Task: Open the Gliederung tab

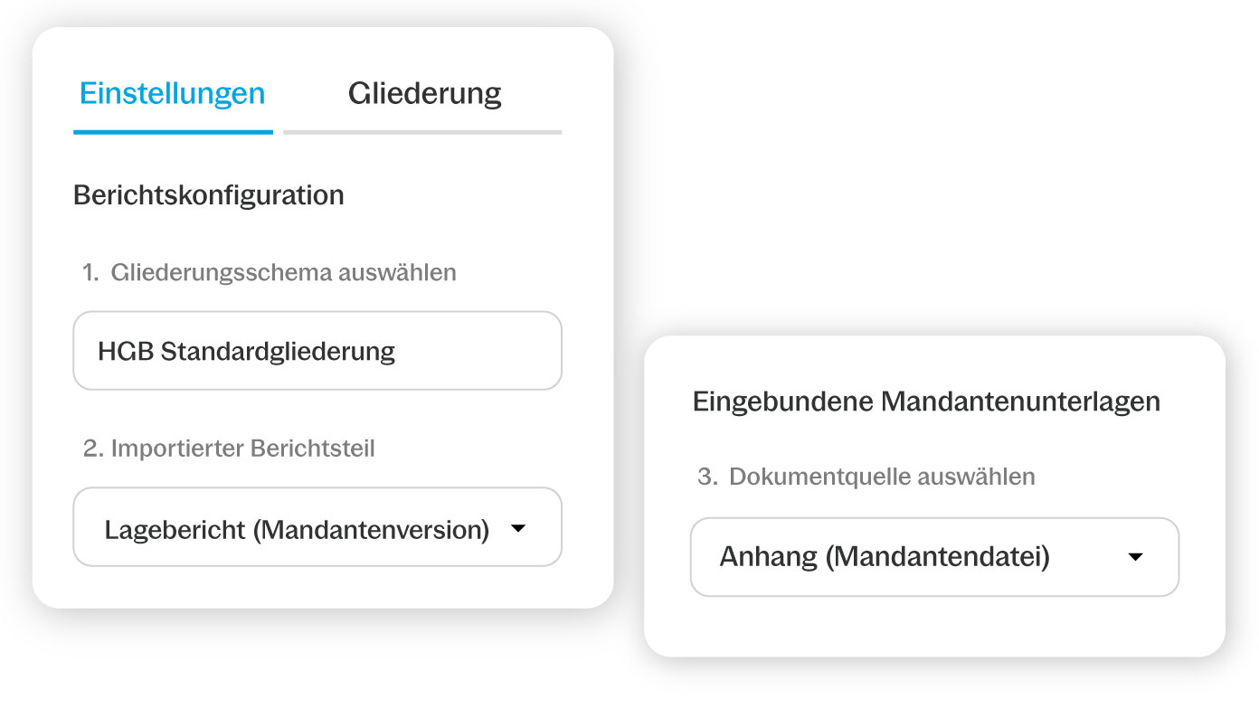Action: (x=424, y=94)
